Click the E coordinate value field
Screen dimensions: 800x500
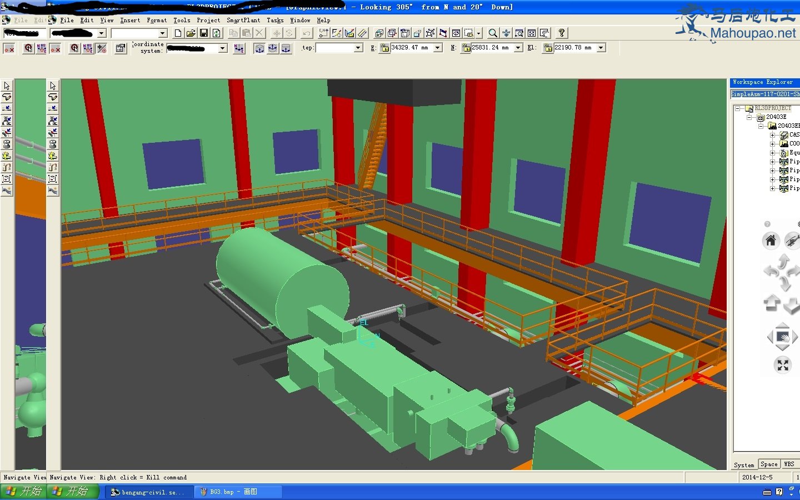pos(412,48)
